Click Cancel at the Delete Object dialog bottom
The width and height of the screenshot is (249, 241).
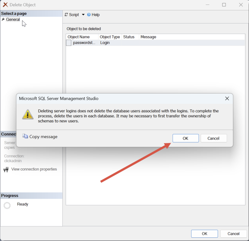[233, 234]
